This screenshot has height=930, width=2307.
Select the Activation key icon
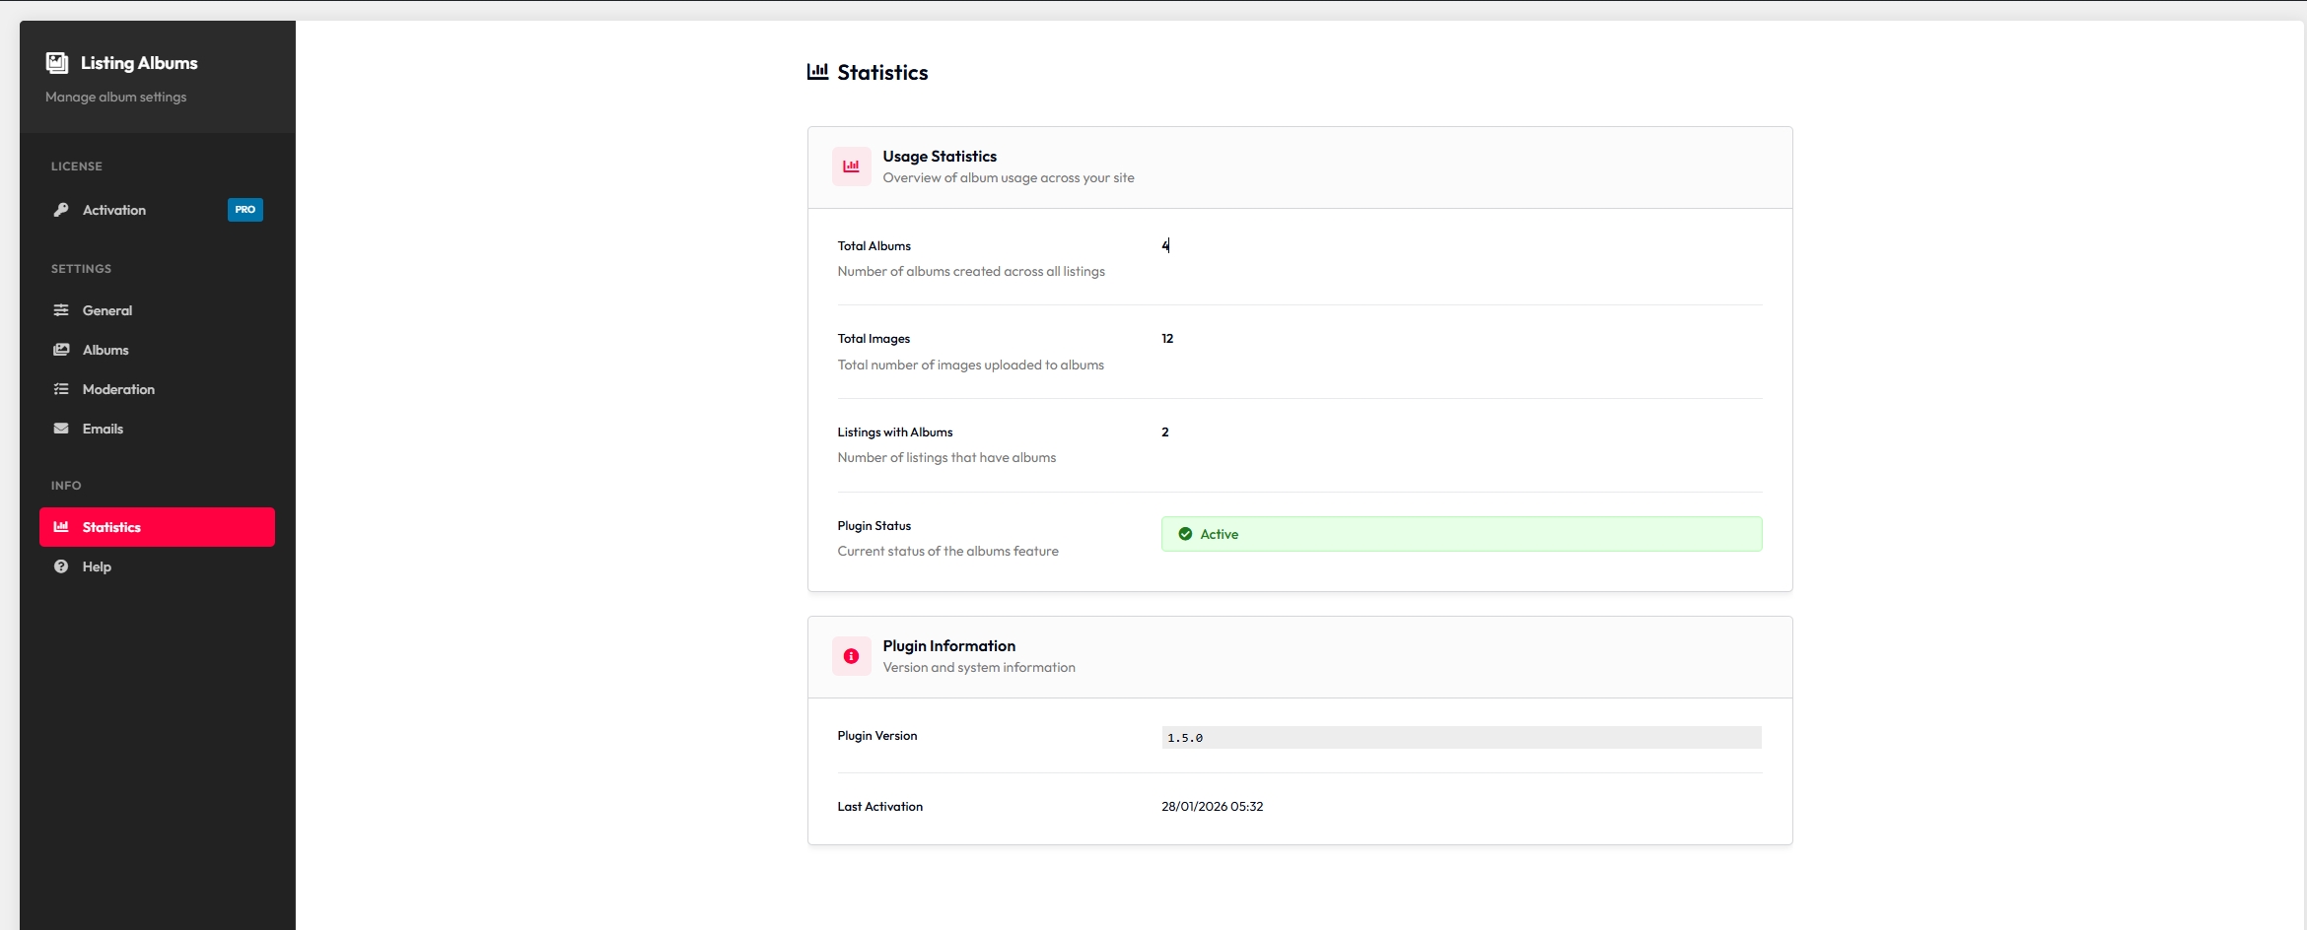pos(61,209)
